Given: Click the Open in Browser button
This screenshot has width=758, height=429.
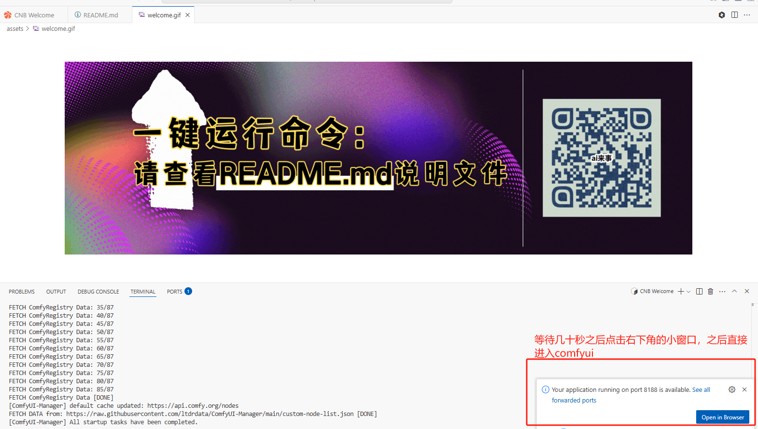Looking at the screenshot, I should [x=723, y=417].
